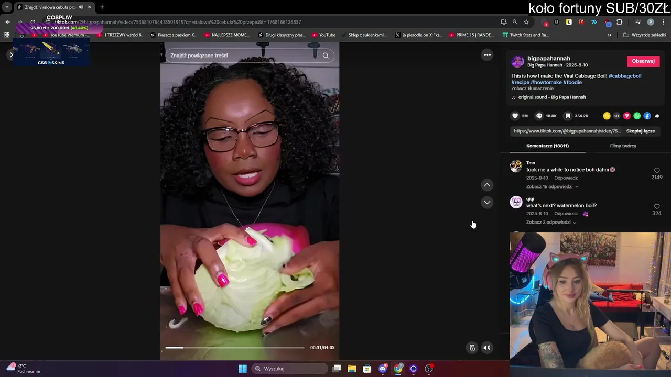The width and height of the screenshot is (671, 377).
Task: Open the install app icon in address bar
Action: [504, 22]
